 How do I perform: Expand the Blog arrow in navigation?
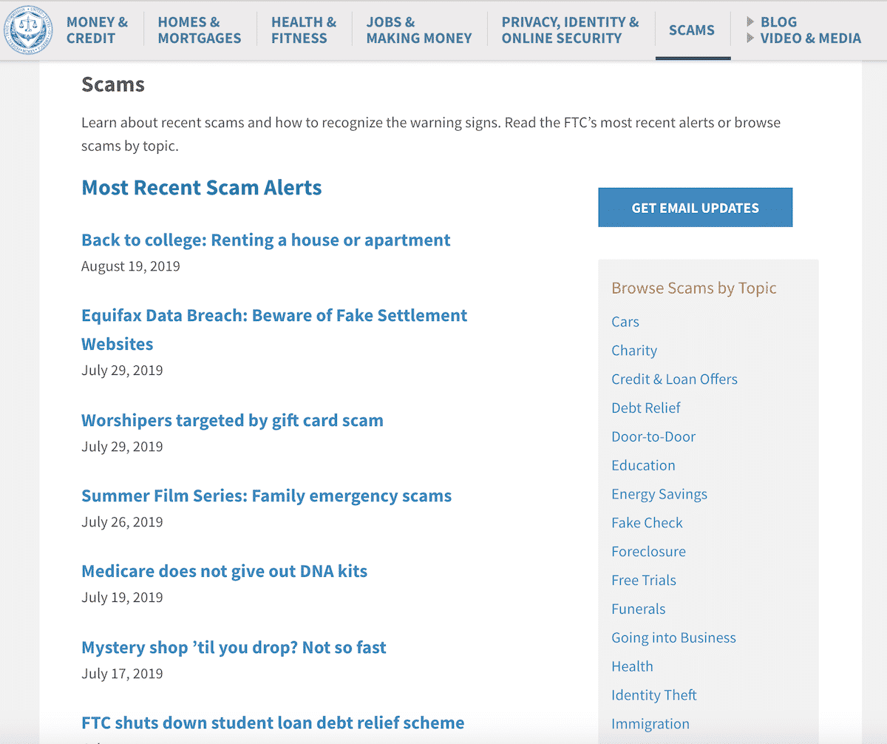pos(750,22)
